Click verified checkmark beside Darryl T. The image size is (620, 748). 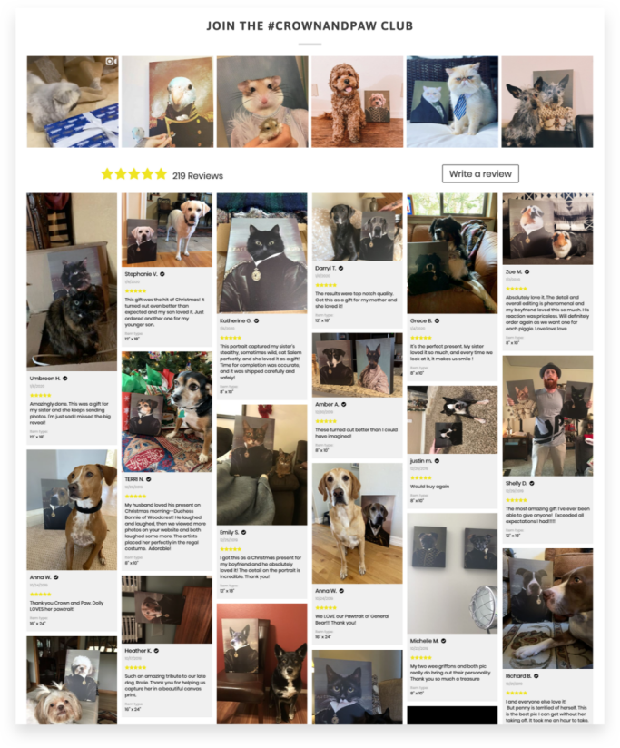pyautogui.click(x=340, y=268)
